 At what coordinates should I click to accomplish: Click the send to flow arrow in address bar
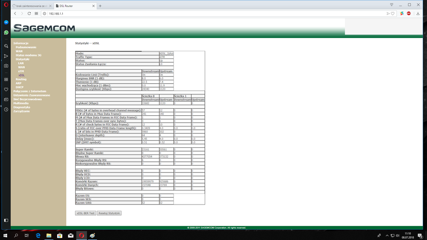tap(388, 14)
